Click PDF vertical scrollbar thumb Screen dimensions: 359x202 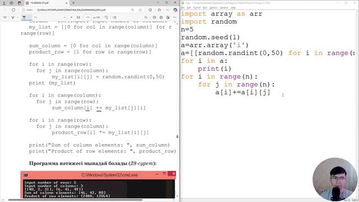click(177, 137)
